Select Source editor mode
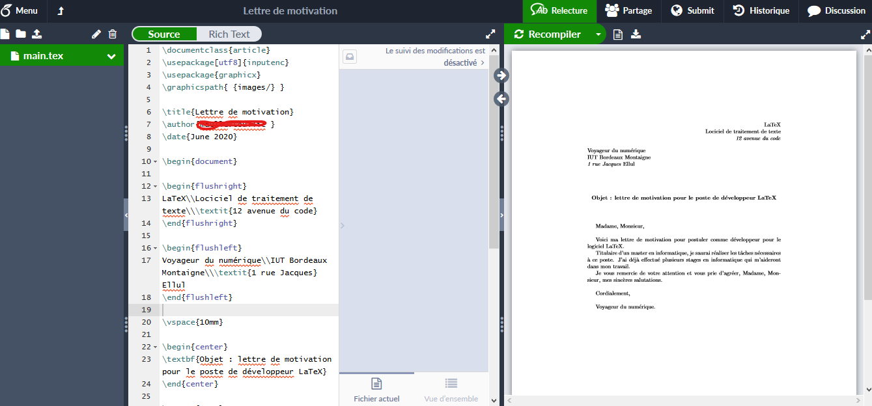 (164, 34)
